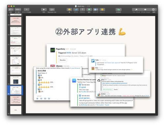Click the flexed bicep emoji in title
The width and height of the screenshot is (165, 125).
coord(122,32)
